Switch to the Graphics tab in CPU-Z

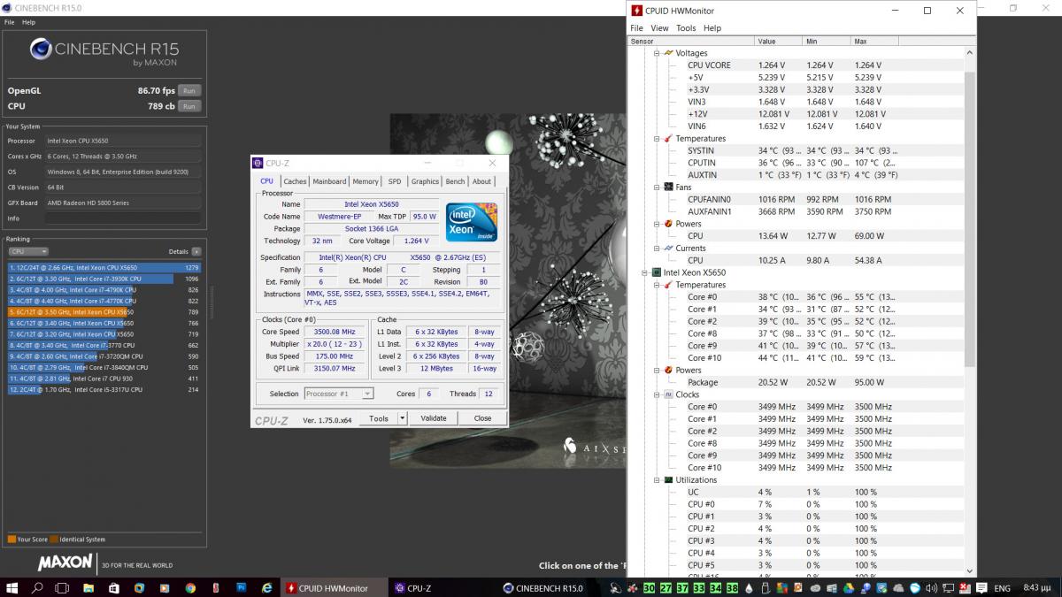(425, 181)
